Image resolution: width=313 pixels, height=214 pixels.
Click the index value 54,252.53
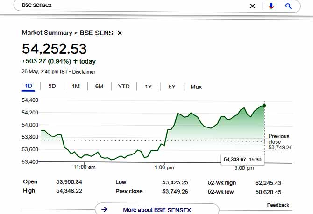[54, 49]
